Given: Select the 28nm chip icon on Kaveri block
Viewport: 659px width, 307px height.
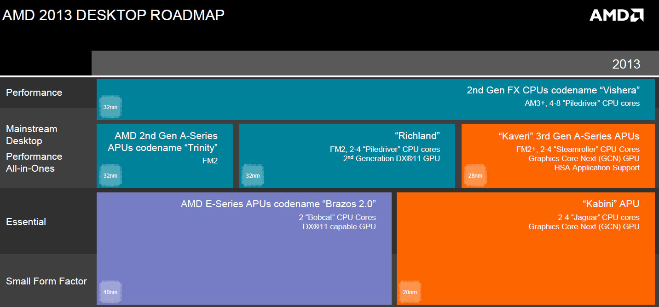Looking at the screenshot, I should (x=475, y=175).
